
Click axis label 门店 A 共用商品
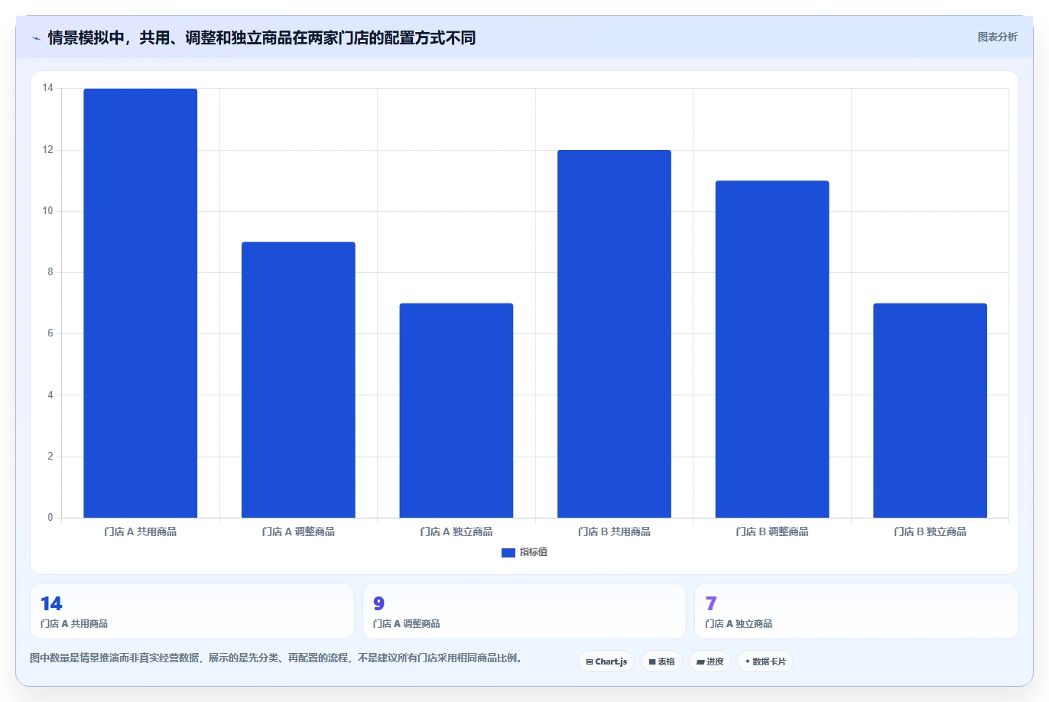click(x=141, y=531)
